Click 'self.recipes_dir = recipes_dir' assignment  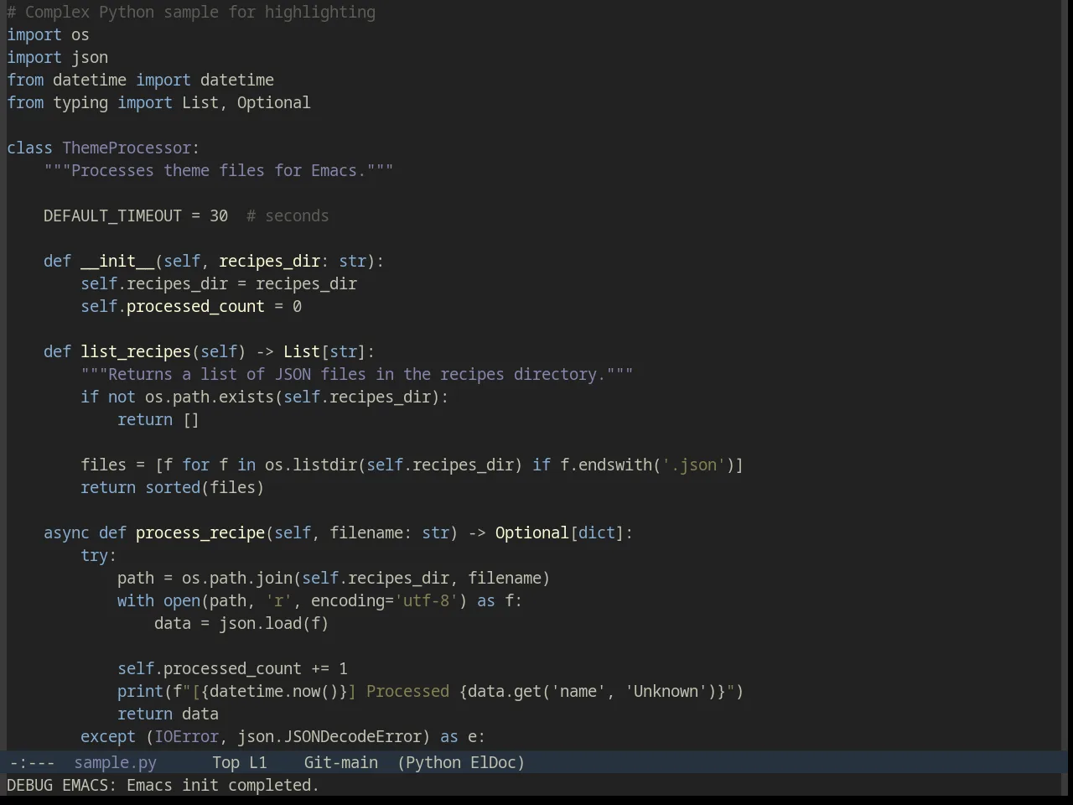coord(219,283)
